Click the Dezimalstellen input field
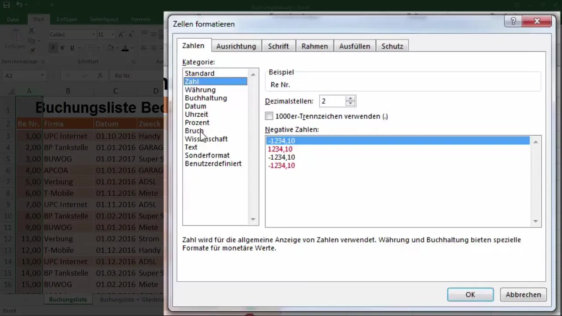Screen dimensions: 562x316 pyautogui.click(x=332, y=101)
